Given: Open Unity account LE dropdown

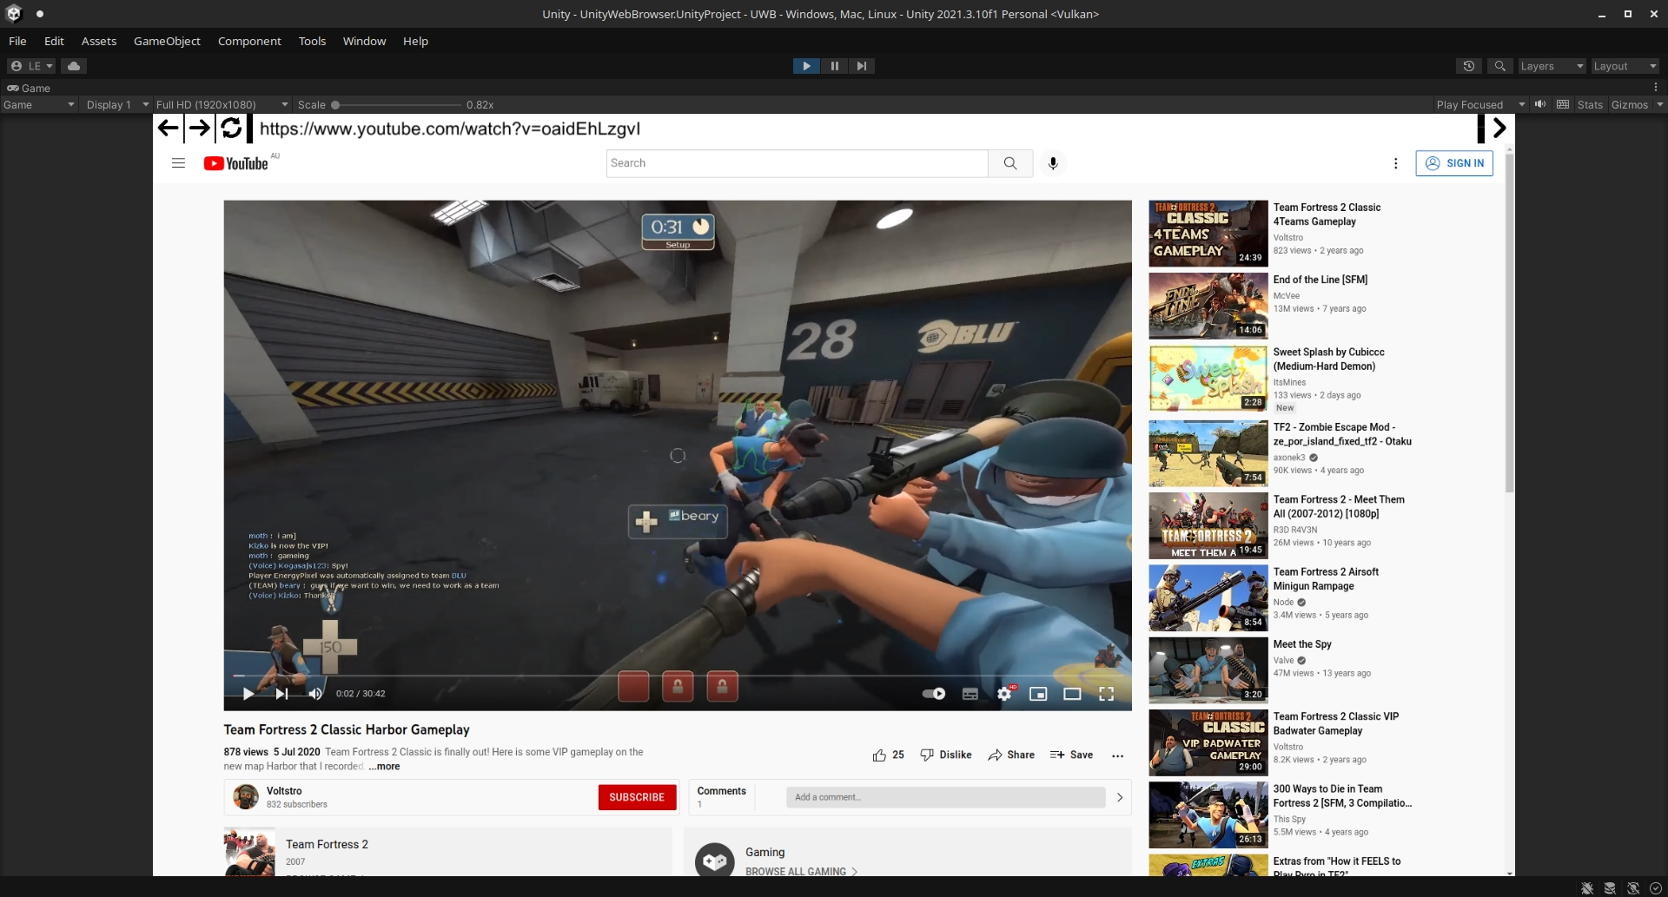Looking at the screenshot, I should tap(32, 66).
